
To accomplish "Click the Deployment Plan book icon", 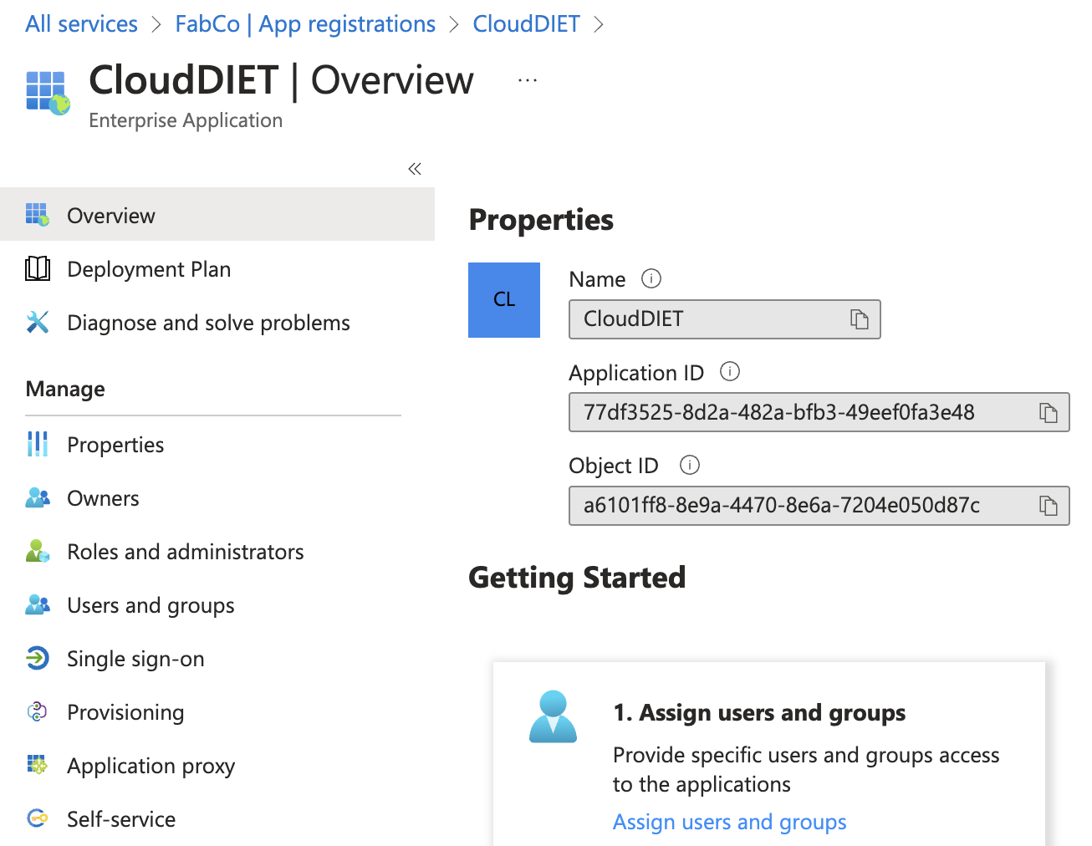I will coord(37,268).
